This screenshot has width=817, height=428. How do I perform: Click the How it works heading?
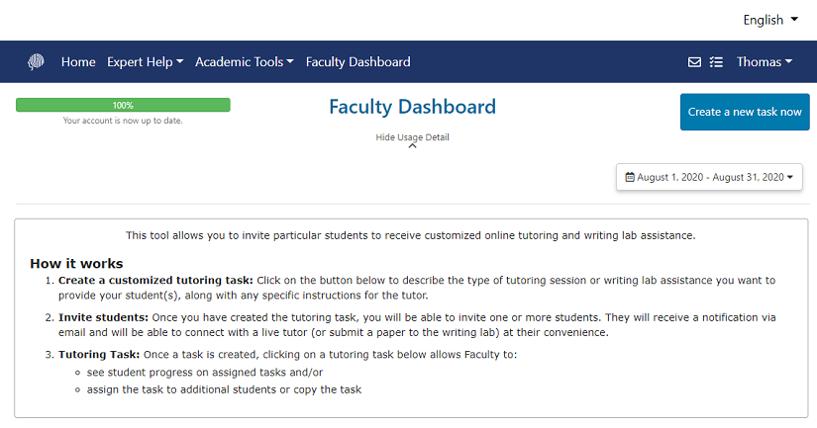pos(76,264)
